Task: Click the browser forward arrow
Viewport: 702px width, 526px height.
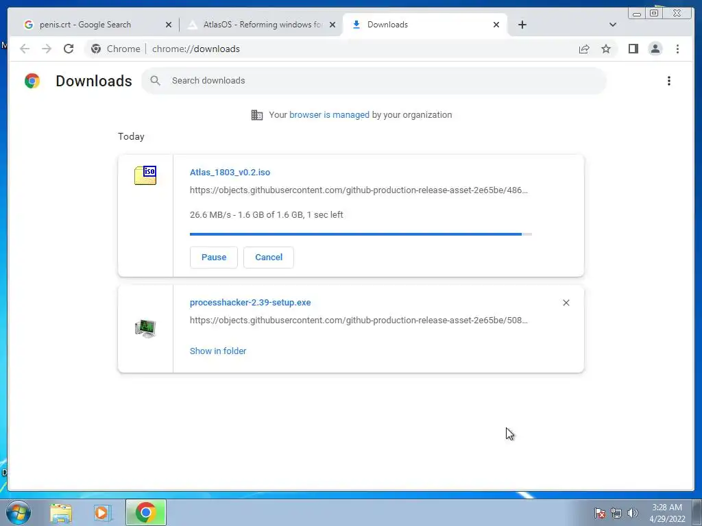Action: (x=47, y=49)
